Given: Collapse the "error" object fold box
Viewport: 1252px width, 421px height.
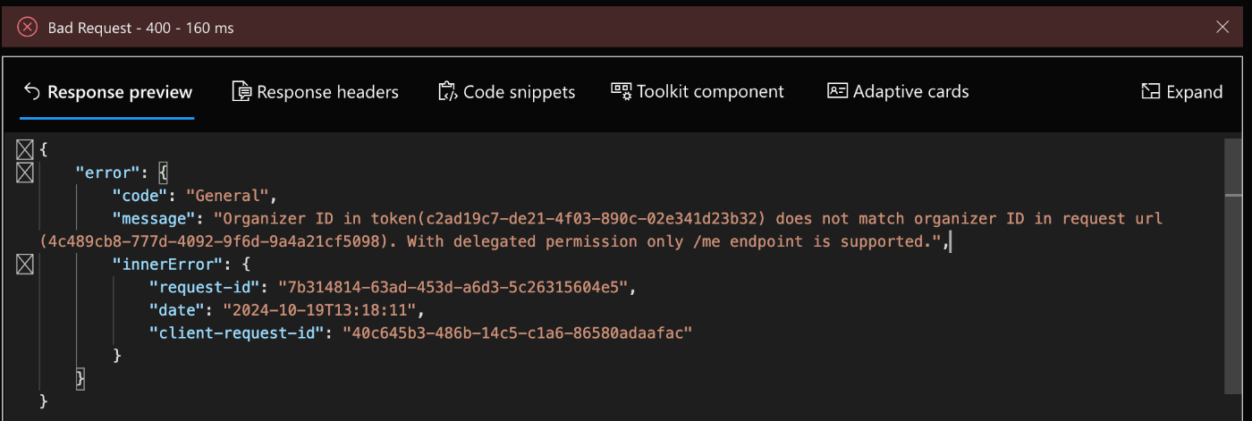Looking at the screenshot, I should point(24,171).
